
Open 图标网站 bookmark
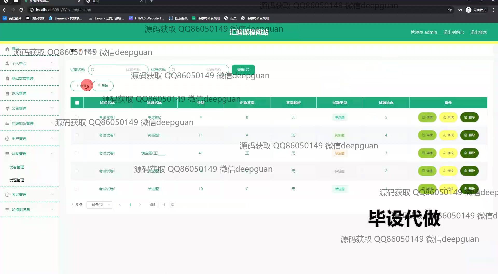pos(35,18)
